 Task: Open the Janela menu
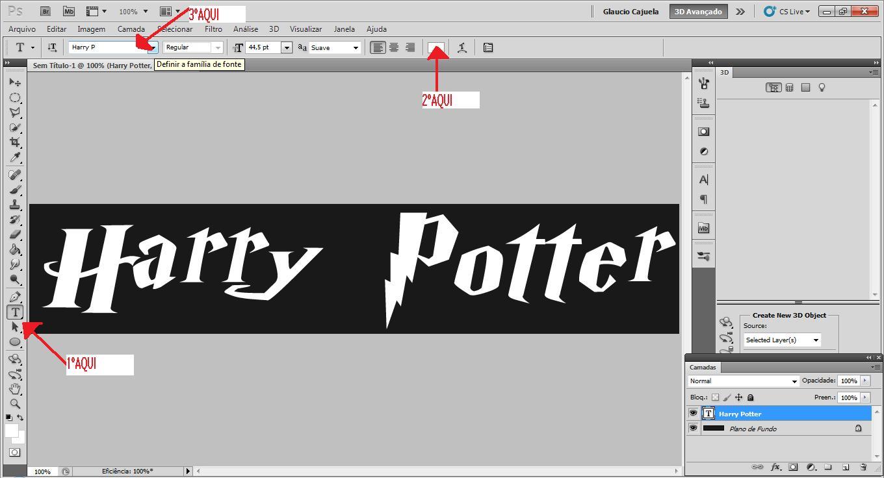click(x=344, y=29)
